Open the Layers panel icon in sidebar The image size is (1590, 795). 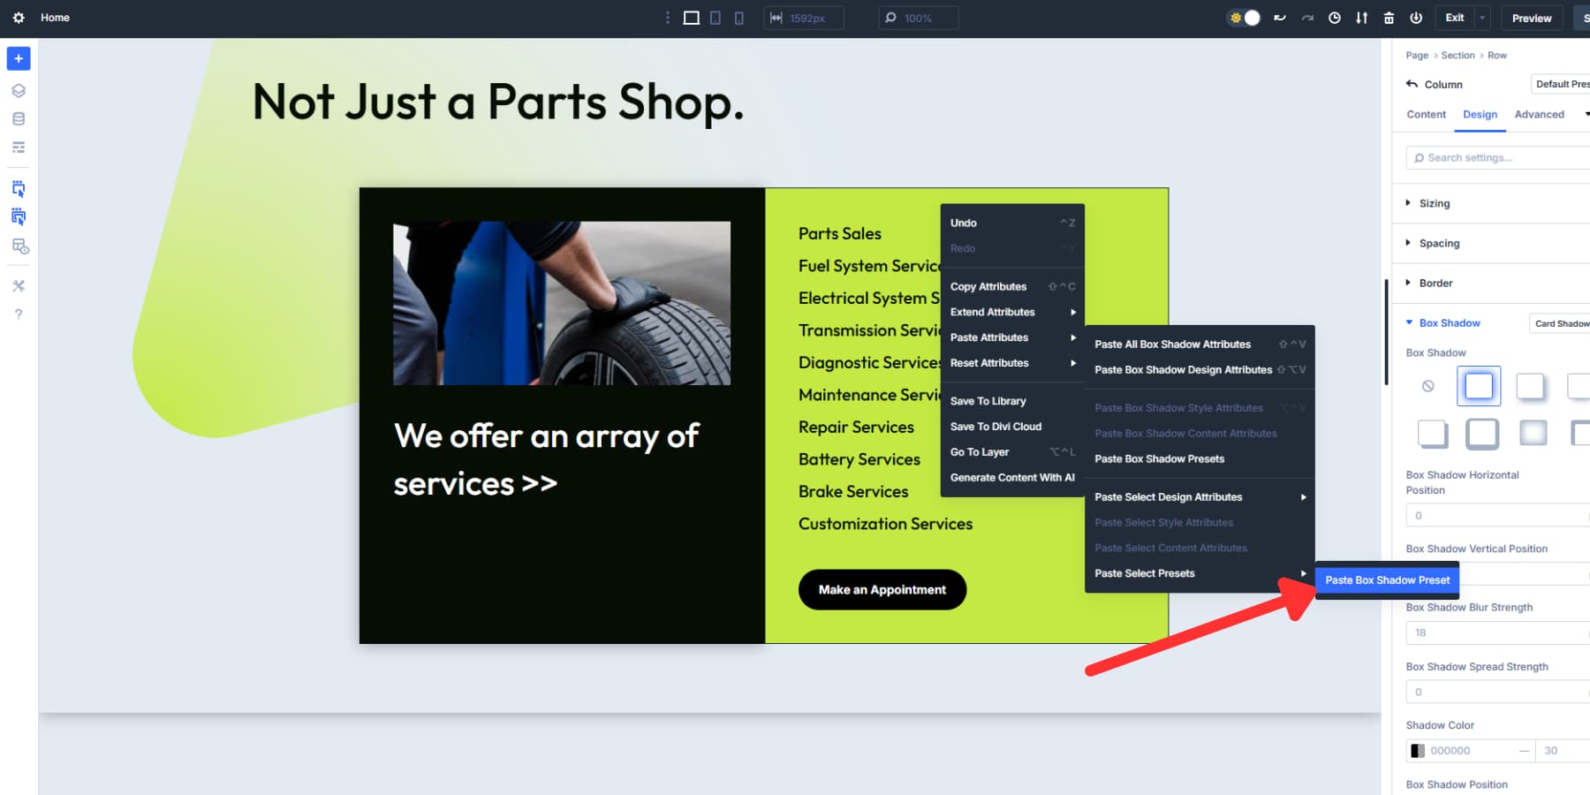click(18, 89)
